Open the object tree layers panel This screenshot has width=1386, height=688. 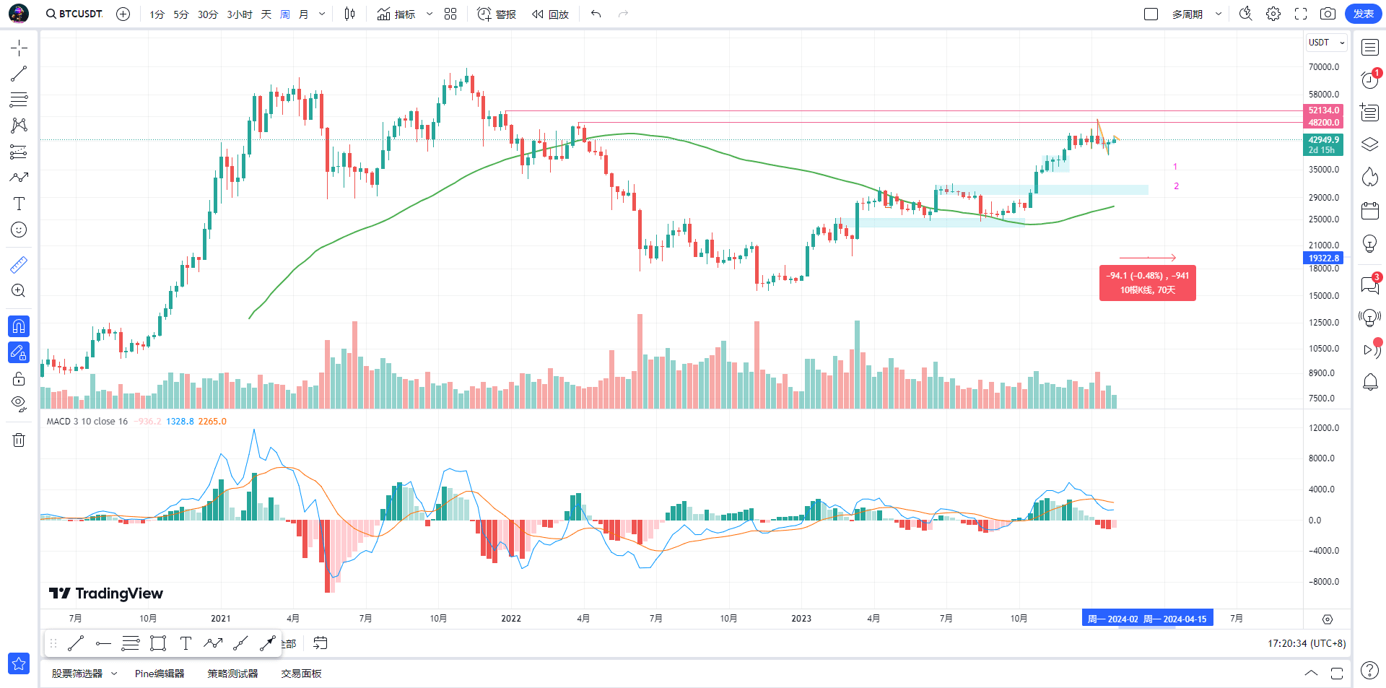(x=1370, y=144)
